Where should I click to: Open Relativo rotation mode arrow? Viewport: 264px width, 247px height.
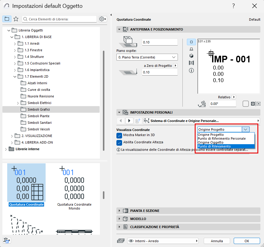234,97
